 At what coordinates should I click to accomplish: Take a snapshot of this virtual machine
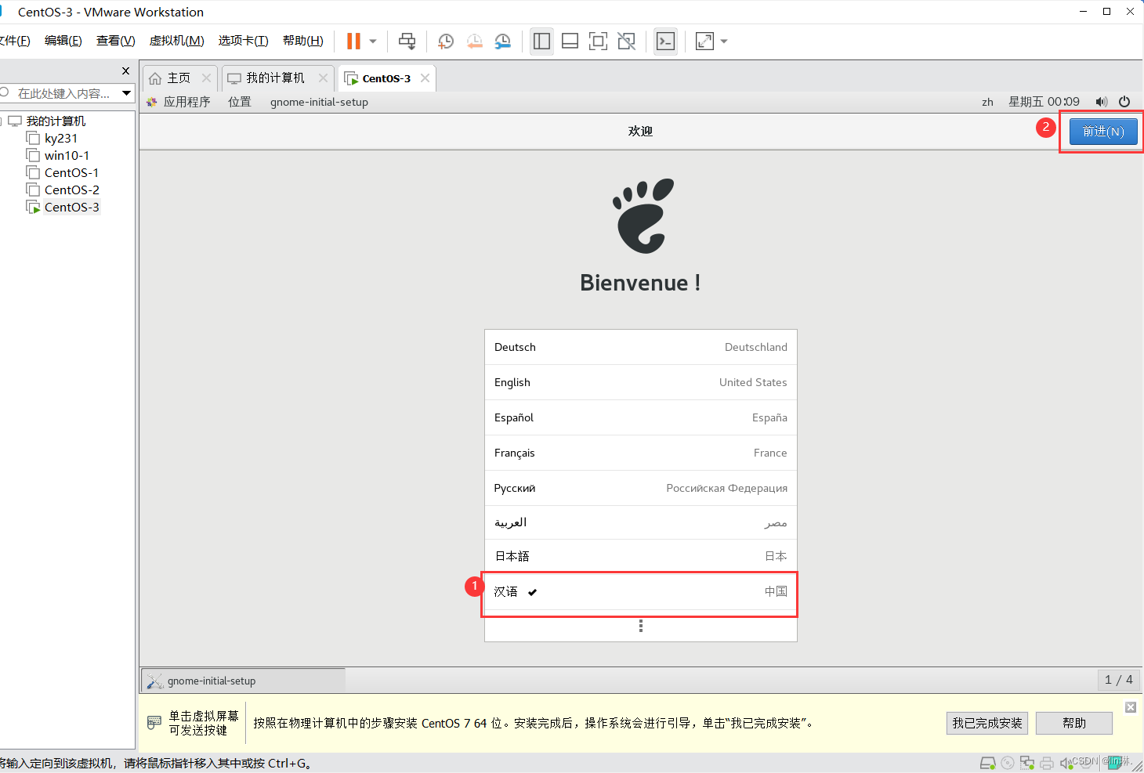(x=446, y=42)
